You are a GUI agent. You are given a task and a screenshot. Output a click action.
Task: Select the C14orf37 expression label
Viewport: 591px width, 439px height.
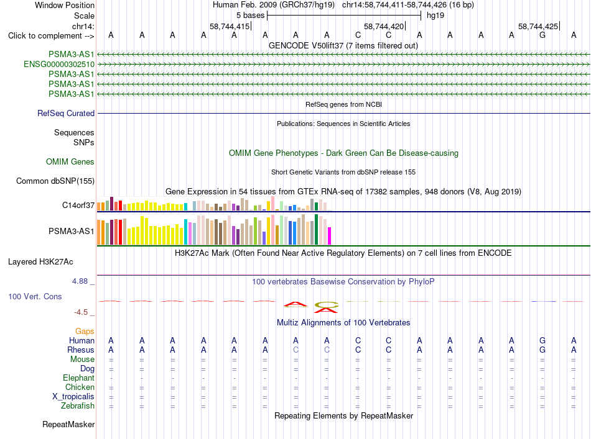(x=78, y=205)
